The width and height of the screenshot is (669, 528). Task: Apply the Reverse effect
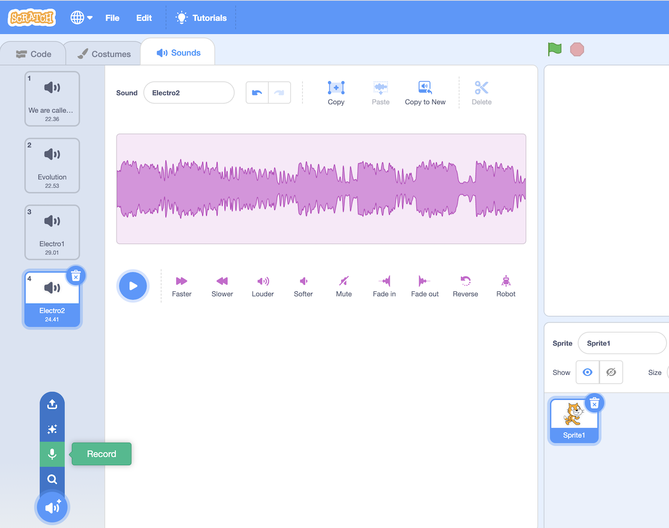point(466,286)
